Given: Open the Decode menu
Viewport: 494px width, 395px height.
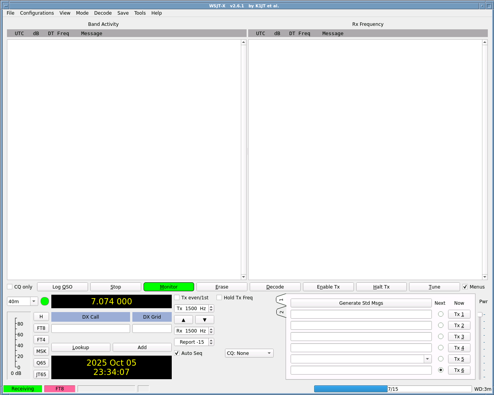Looking at the screenshot, I should [103, 13].
